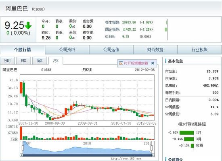Click the dark chart scrollbar track
The height and width of the screenshot is (161, 222).
pos(87,155)
